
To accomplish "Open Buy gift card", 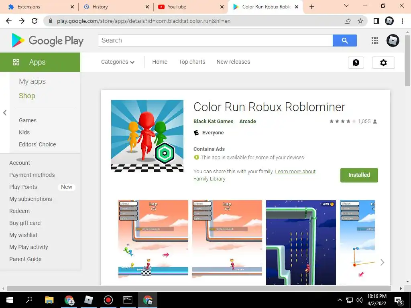I will 25,223.
